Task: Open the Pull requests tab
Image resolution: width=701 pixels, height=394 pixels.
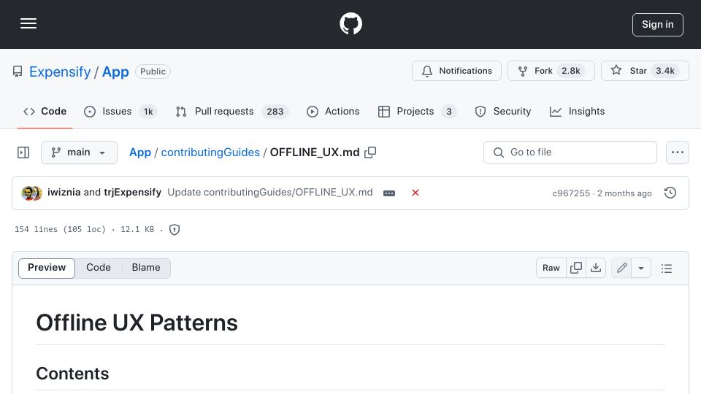Action: 231,111
